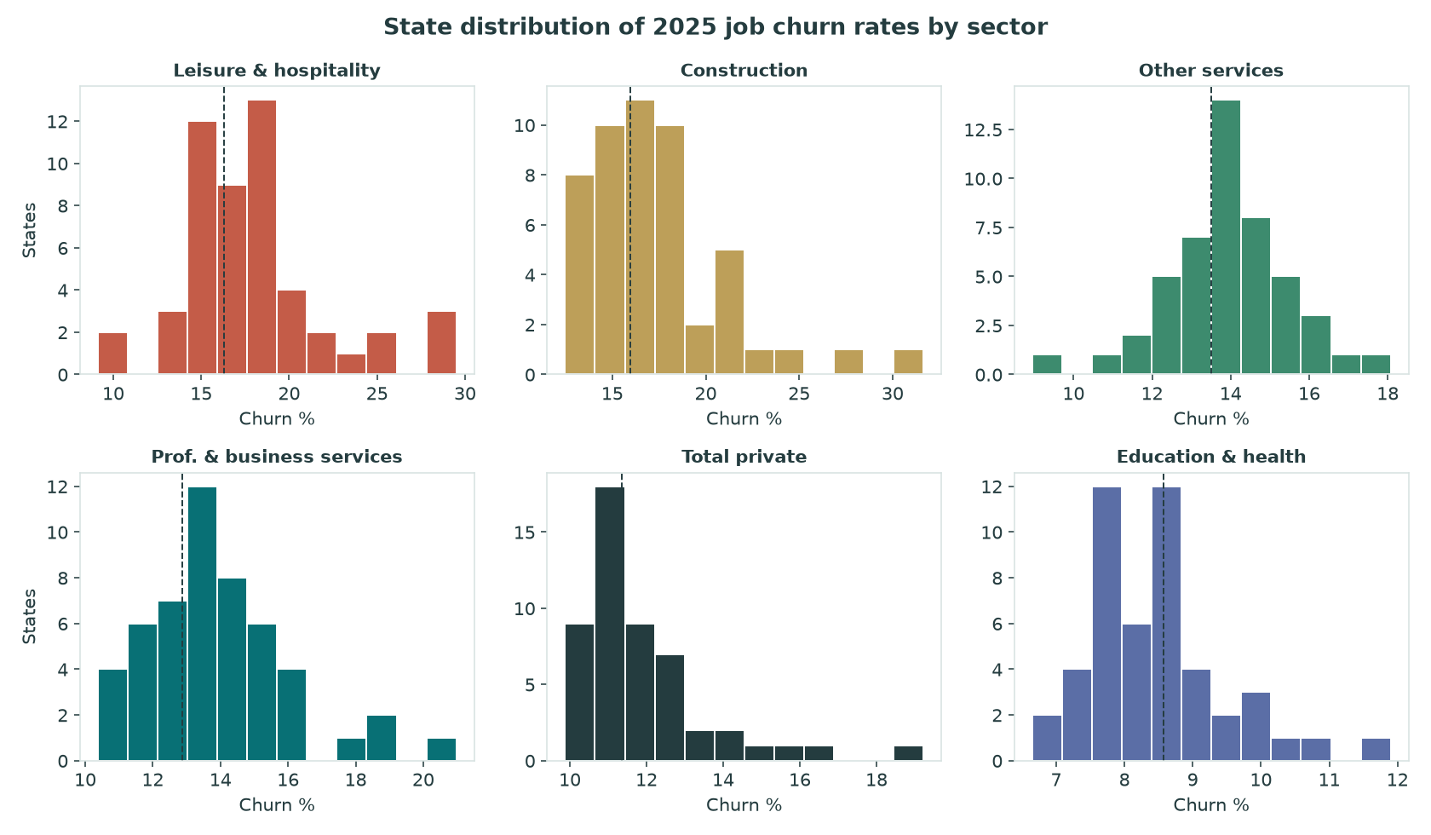Screen dimensions: 1431x835
Task: Select the 'Leisure & hospitality' subplot title
Action: pyautogui.click(x=277, y=71)
